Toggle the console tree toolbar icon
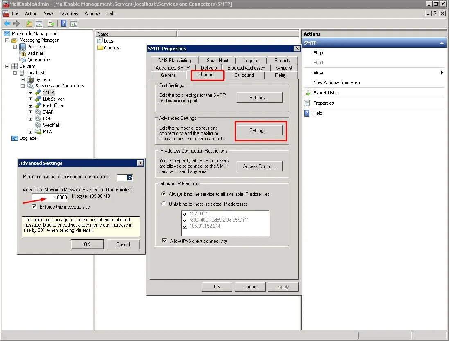This screenshot has width=449, height=341. click(38, 23)
